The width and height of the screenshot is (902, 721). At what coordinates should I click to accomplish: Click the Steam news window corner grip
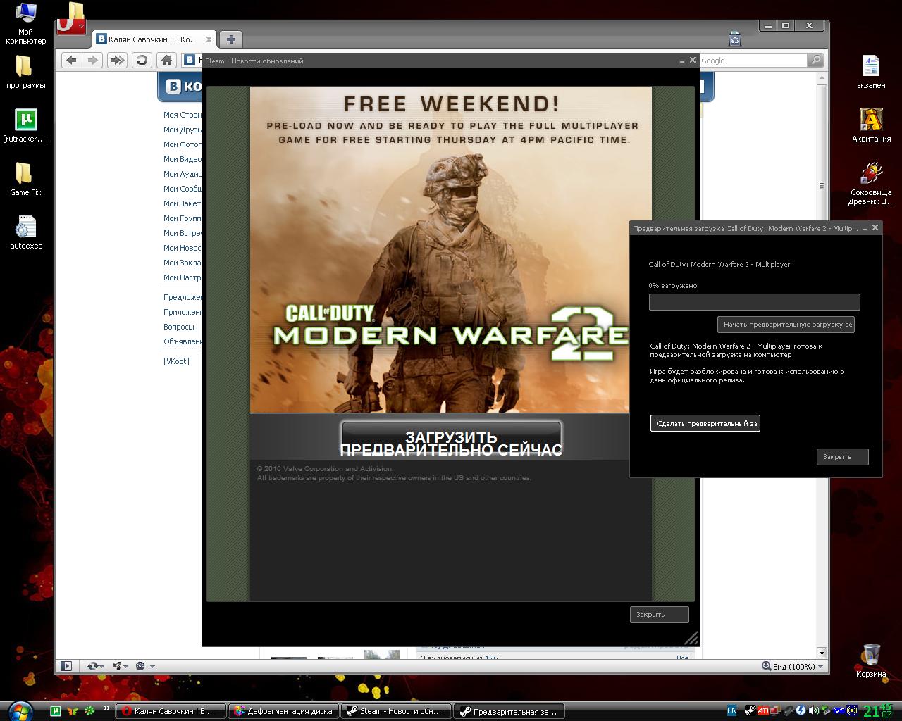[x=691, y=638]
